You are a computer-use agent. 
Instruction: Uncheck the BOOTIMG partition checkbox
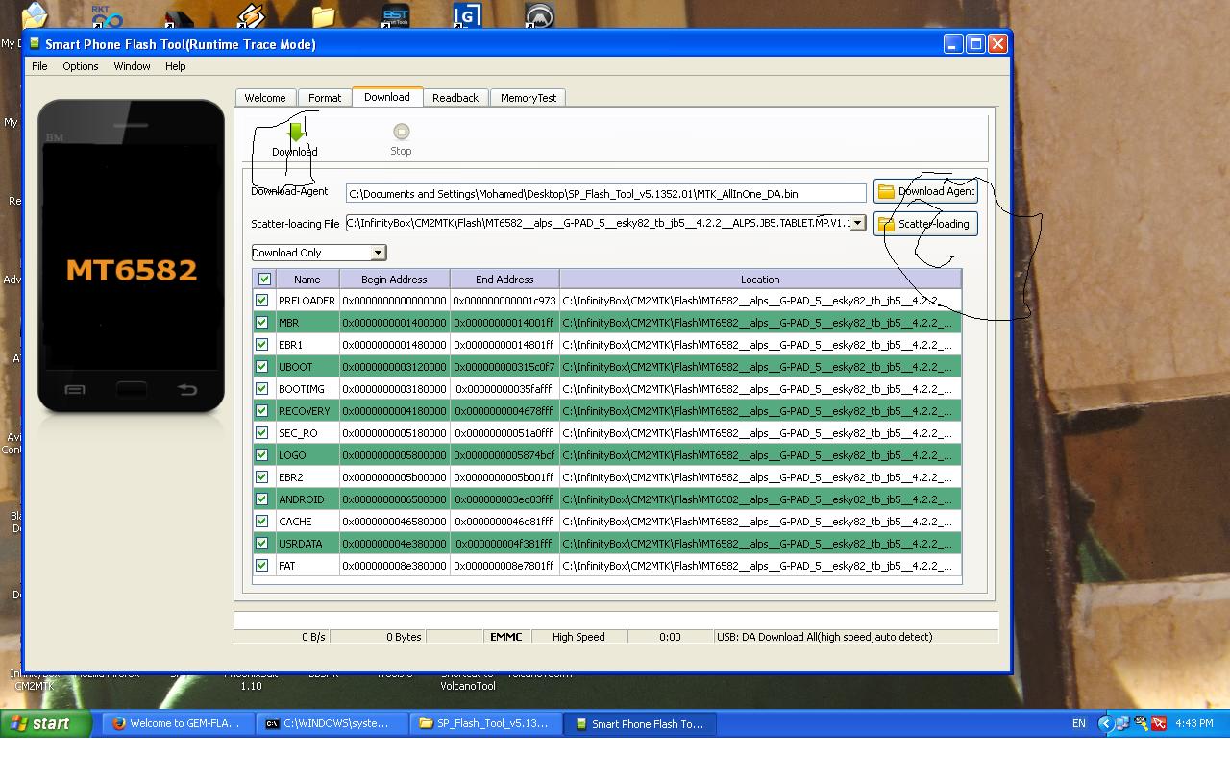[x=262, y=389]
